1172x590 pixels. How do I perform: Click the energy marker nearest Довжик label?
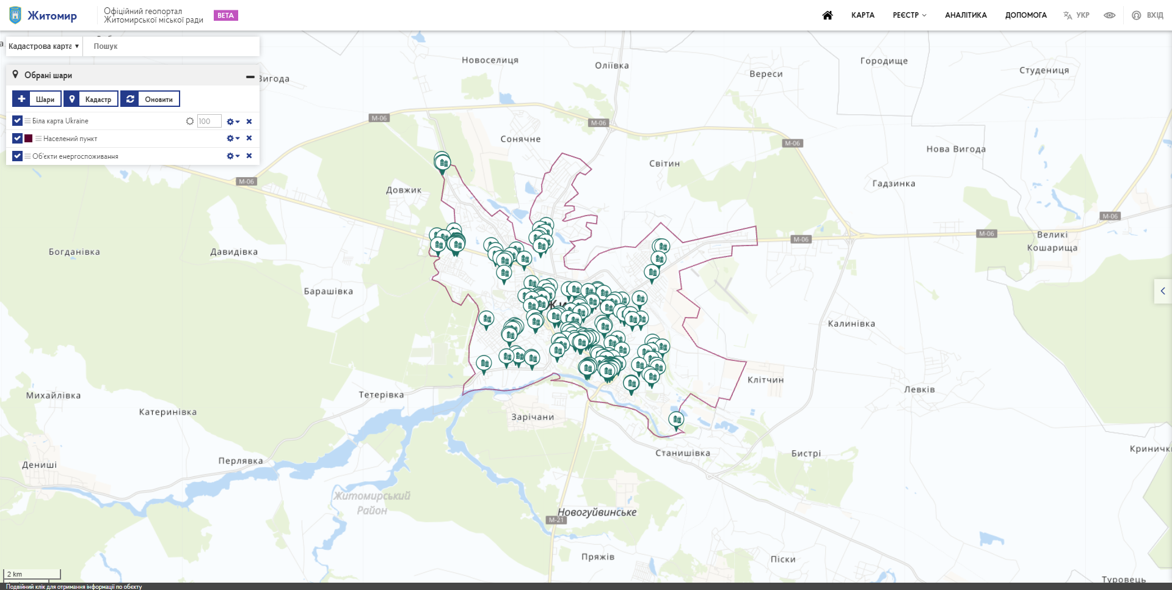(x=442, y=162)
